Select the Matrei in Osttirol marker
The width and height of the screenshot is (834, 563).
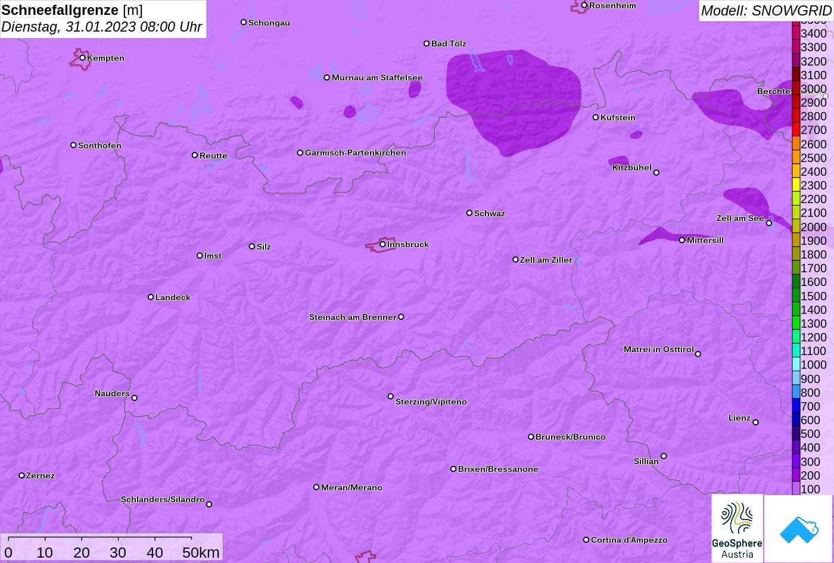pos(698,354)
